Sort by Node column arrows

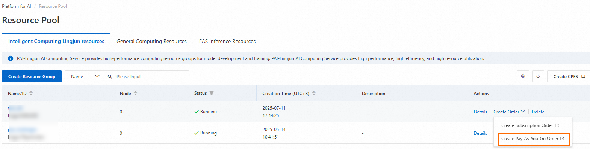click(x=136, y=93)
